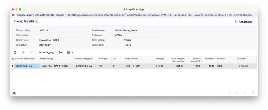Click the Excel export icon
Screen dimensions: 268x110
pyautogui.click(x=69, y=53)
